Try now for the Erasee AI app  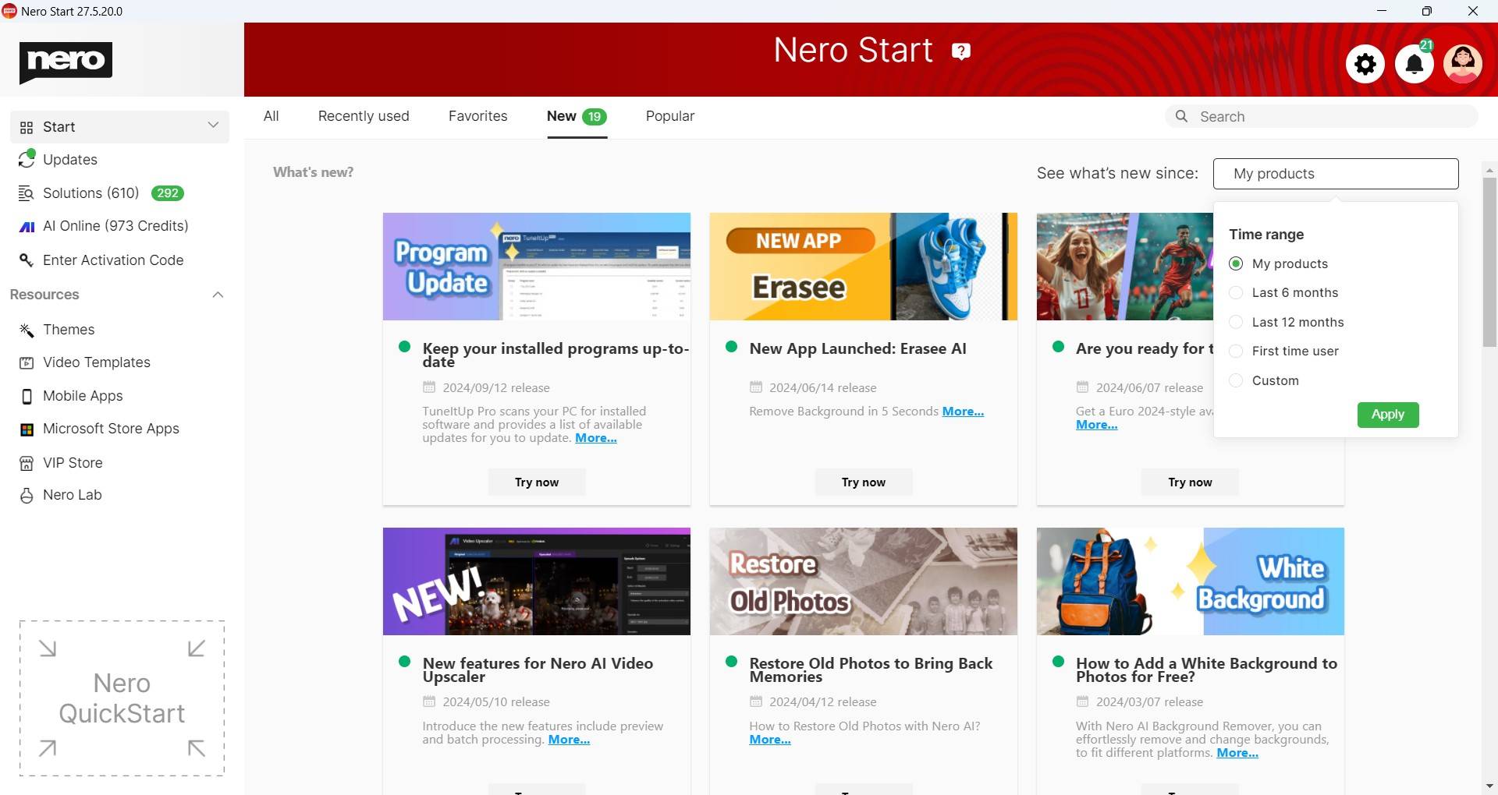(863, 482)
